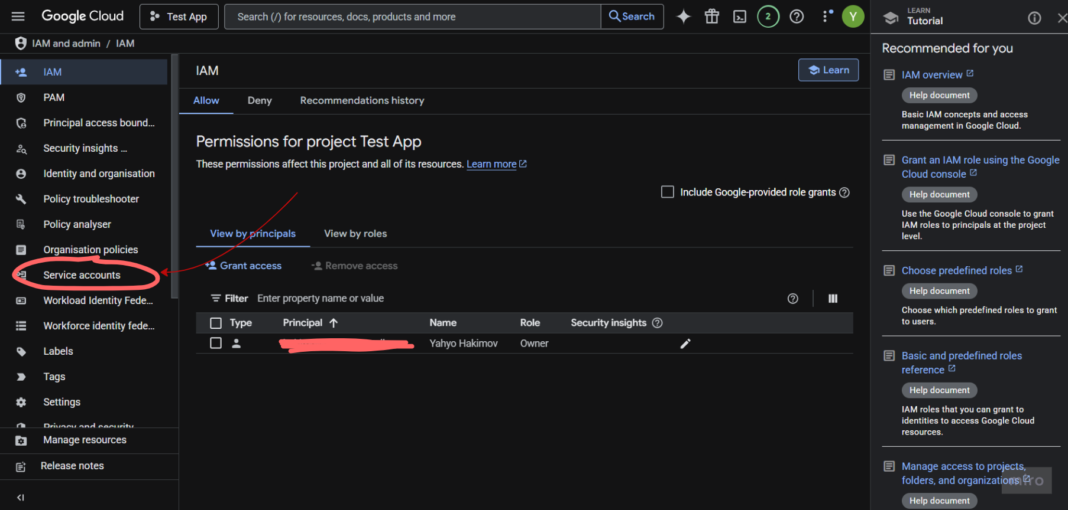Viewport: 1068px width, 510px height.
Task: Open PAM in the sidebar
Action: 83,97
